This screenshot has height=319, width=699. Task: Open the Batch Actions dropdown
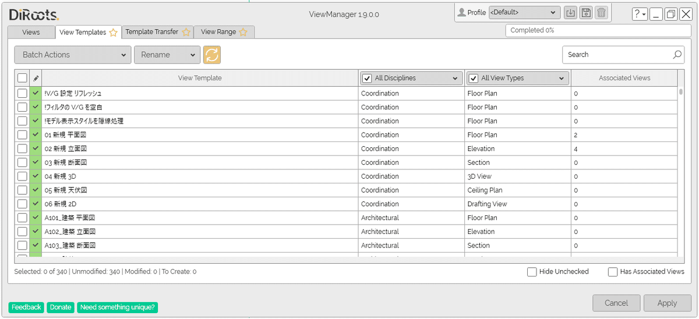coord(72,55)
